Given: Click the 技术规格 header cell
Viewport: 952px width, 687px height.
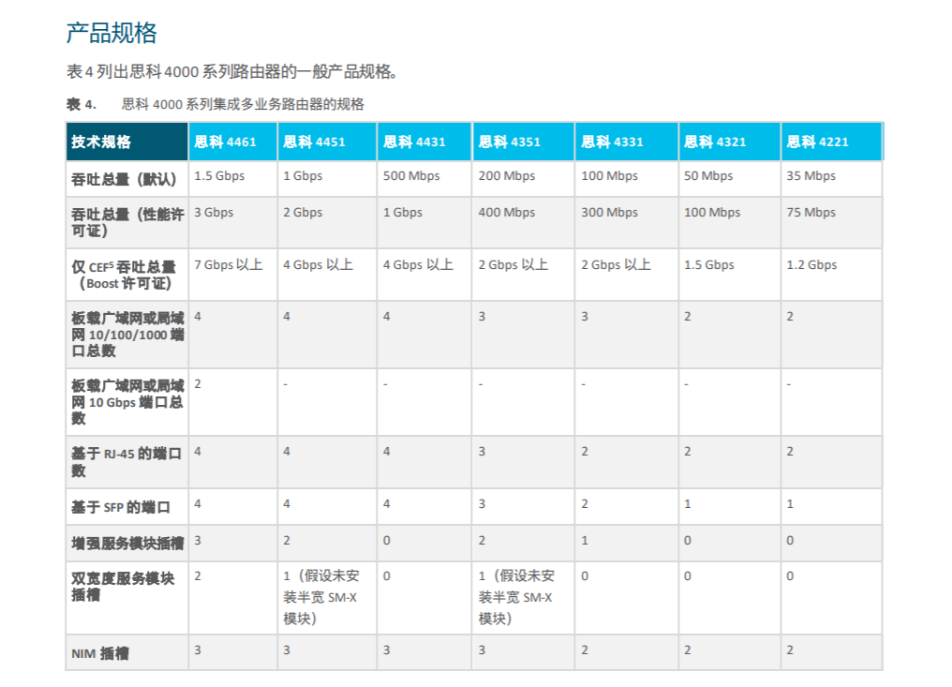Looking at the screenshot, I should pyautogui.click(x=126, y=142).
